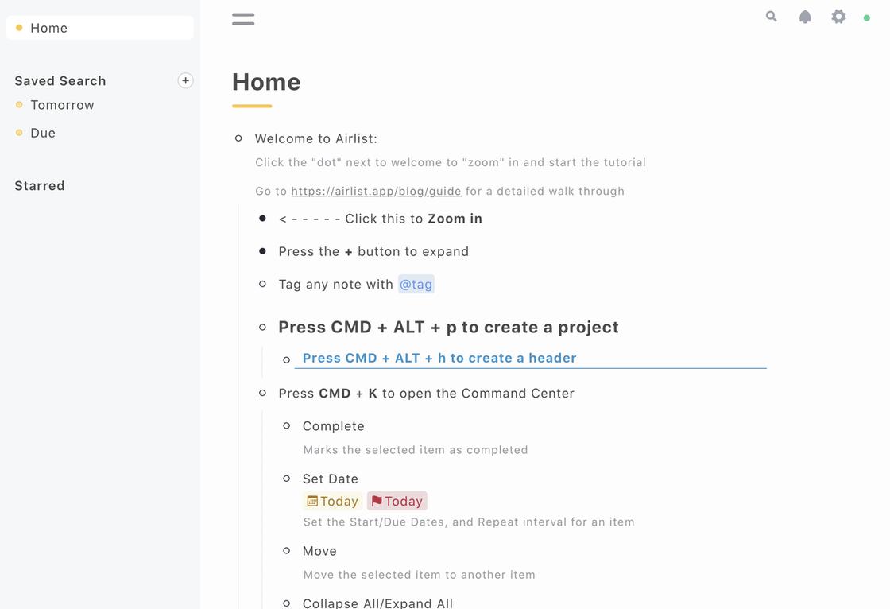Click the @tag tag label

(416, 284)
